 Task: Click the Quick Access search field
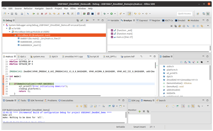pyautogui.click(x=184, y=14)
